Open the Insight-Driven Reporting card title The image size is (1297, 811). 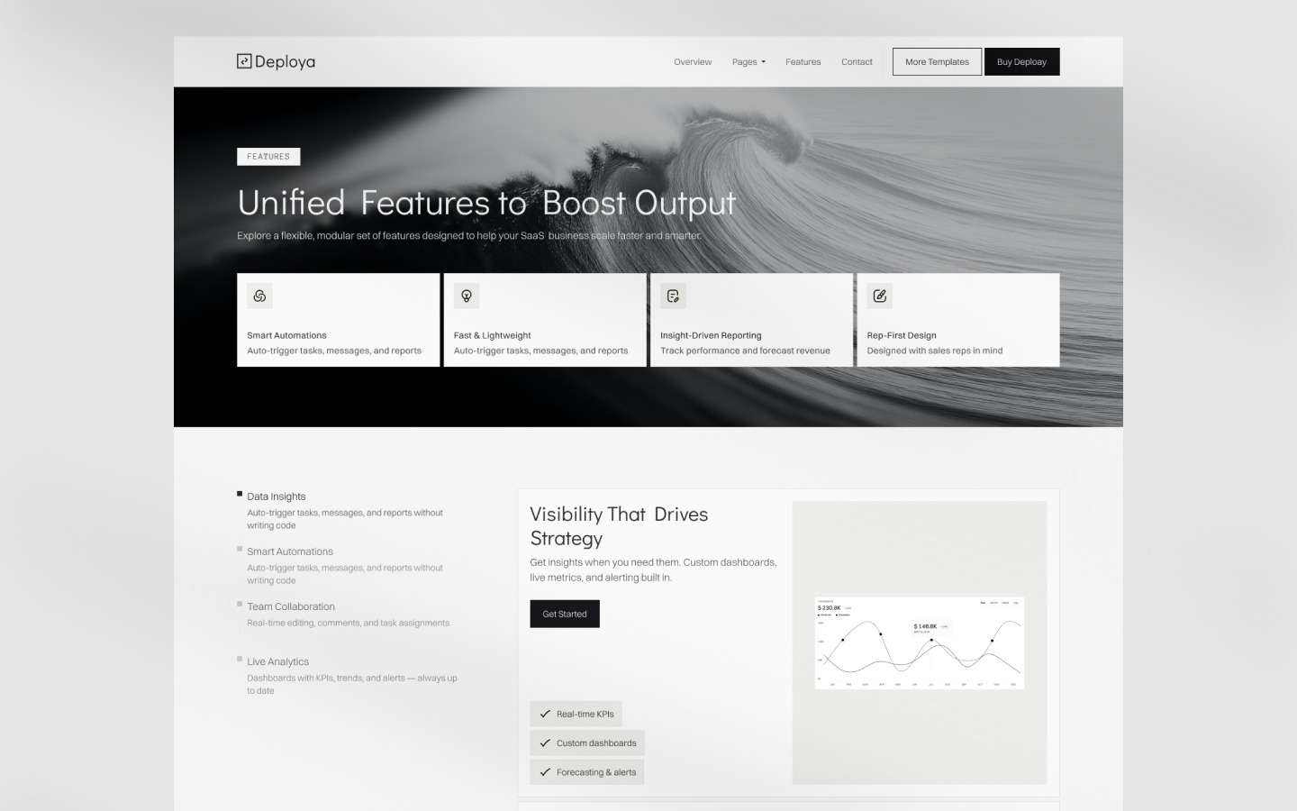point(711,335)
